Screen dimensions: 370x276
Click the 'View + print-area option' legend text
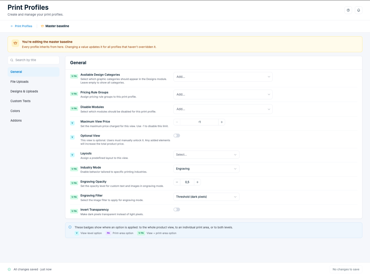161,233
